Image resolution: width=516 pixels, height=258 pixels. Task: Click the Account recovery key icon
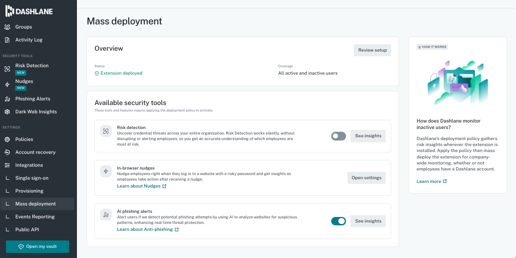coord(7,152)
